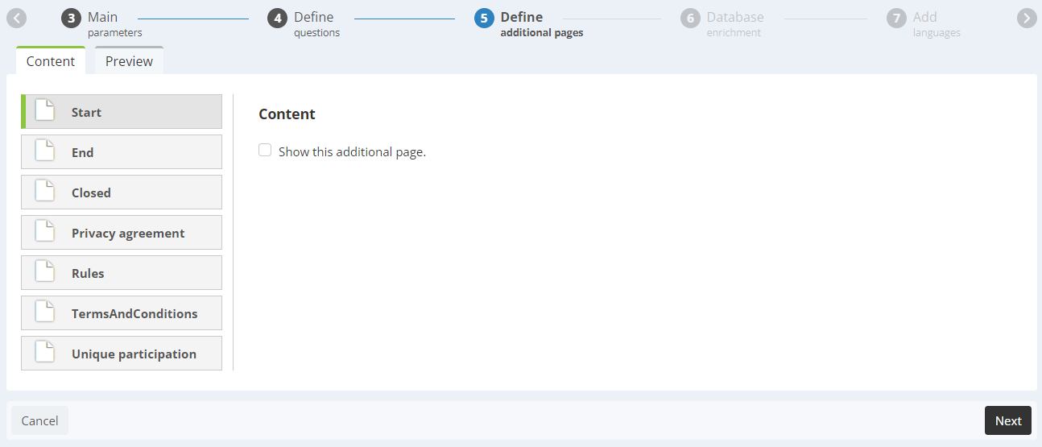Click the right wizard steps arrow
This screenshot has width=1042, height=447.
point(1026,19)
